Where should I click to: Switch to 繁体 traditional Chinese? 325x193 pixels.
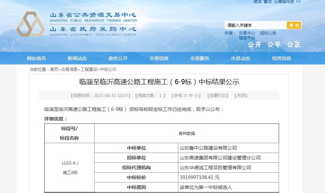(x=267, y=2)
